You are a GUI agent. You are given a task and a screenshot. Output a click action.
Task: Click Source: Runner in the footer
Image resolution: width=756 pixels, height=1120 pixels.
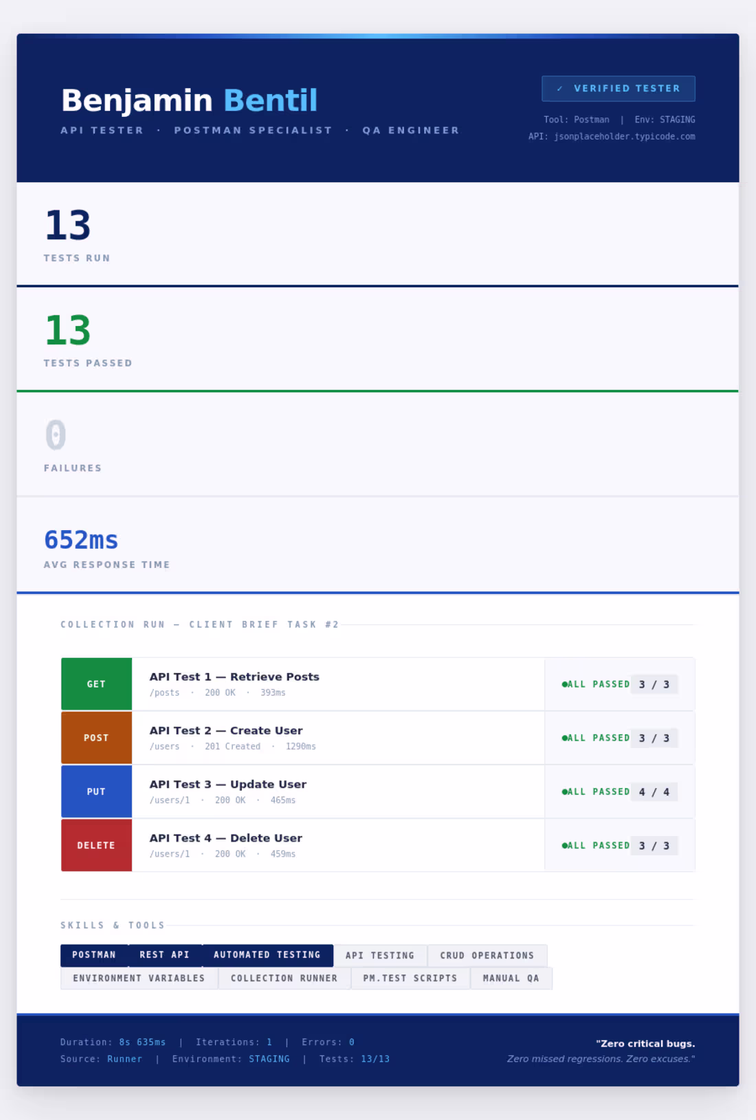pos(101,1059)
